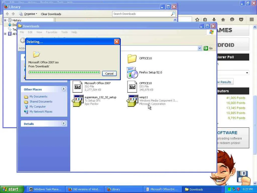This screenshot has width=257, height=193.
Task: Expand the History tree node in Library
Action: [x=5, y=20]
